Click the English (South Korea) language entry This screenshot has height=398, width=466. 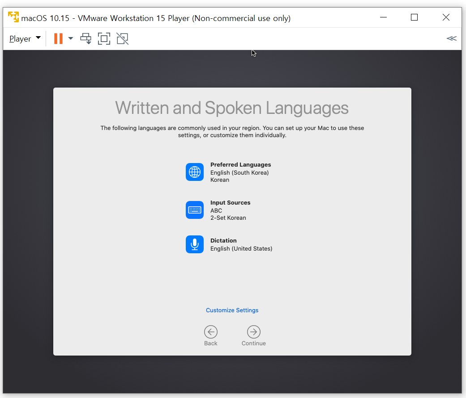(x=239, y=173)
